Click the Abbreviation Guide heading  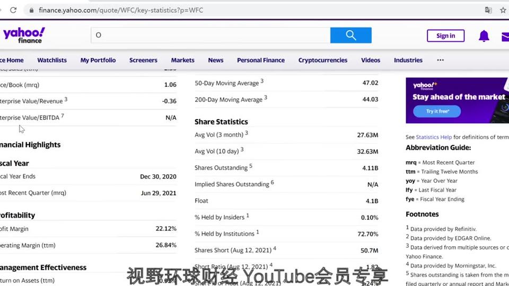click(438, 148)
